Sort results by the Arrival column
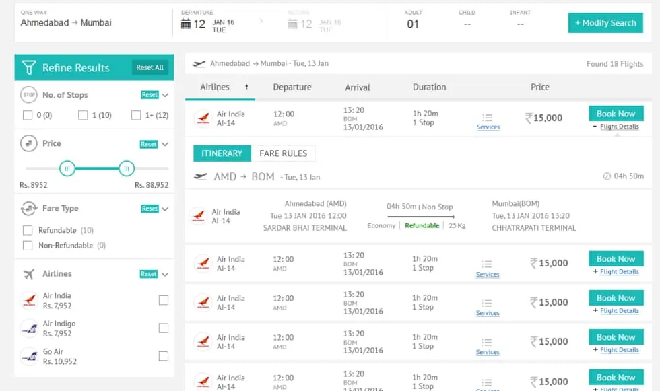The width and height of the screenshot is (660, 391). [x=358, y=87]
